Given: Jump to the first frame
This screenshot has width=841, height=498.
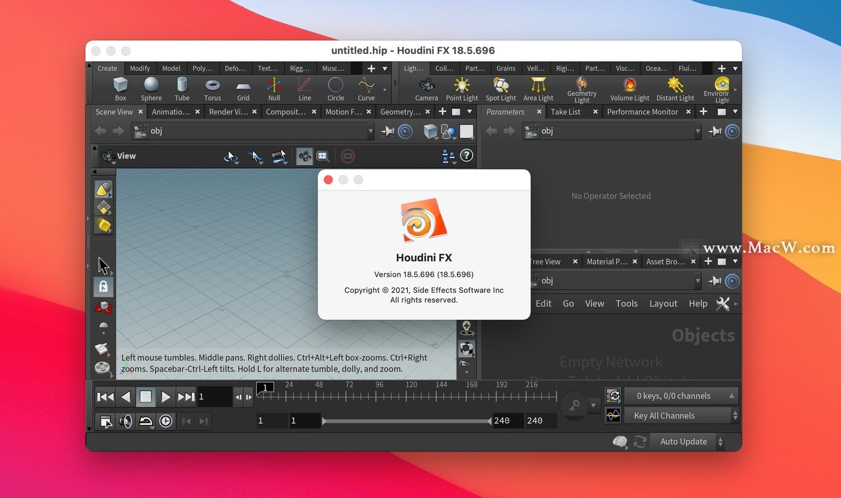Looking at the screenshot, I should 105,396.
